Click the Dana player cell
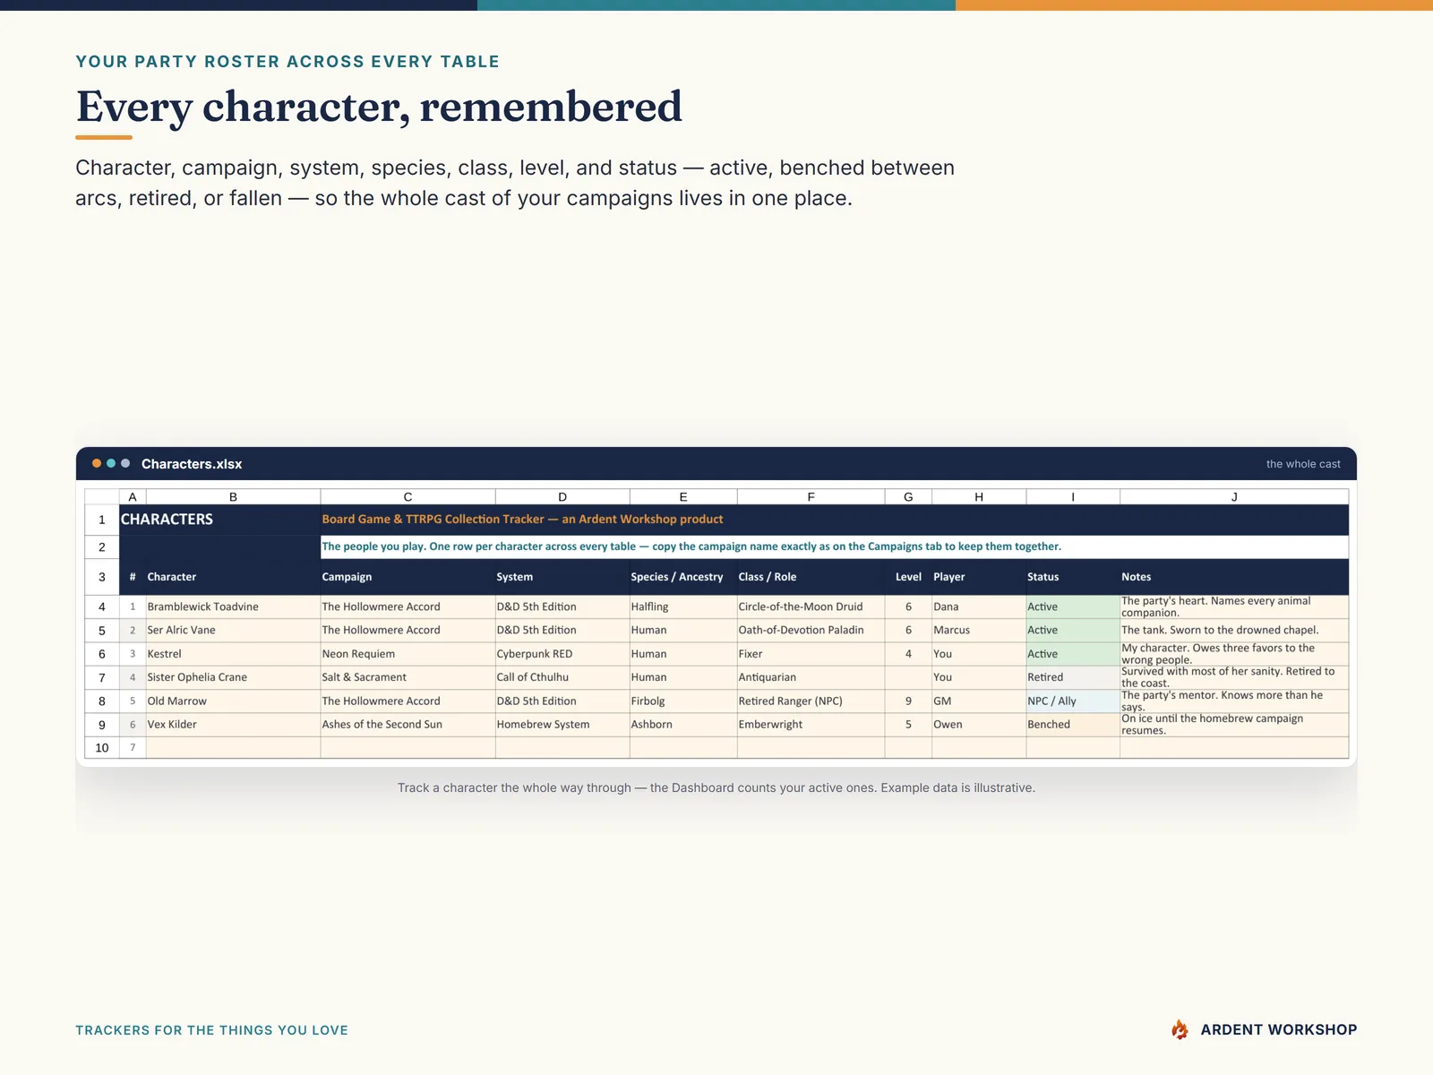Image resolution: width=1433 pixels, height=1075 pixels. click(x=979, y=606)
